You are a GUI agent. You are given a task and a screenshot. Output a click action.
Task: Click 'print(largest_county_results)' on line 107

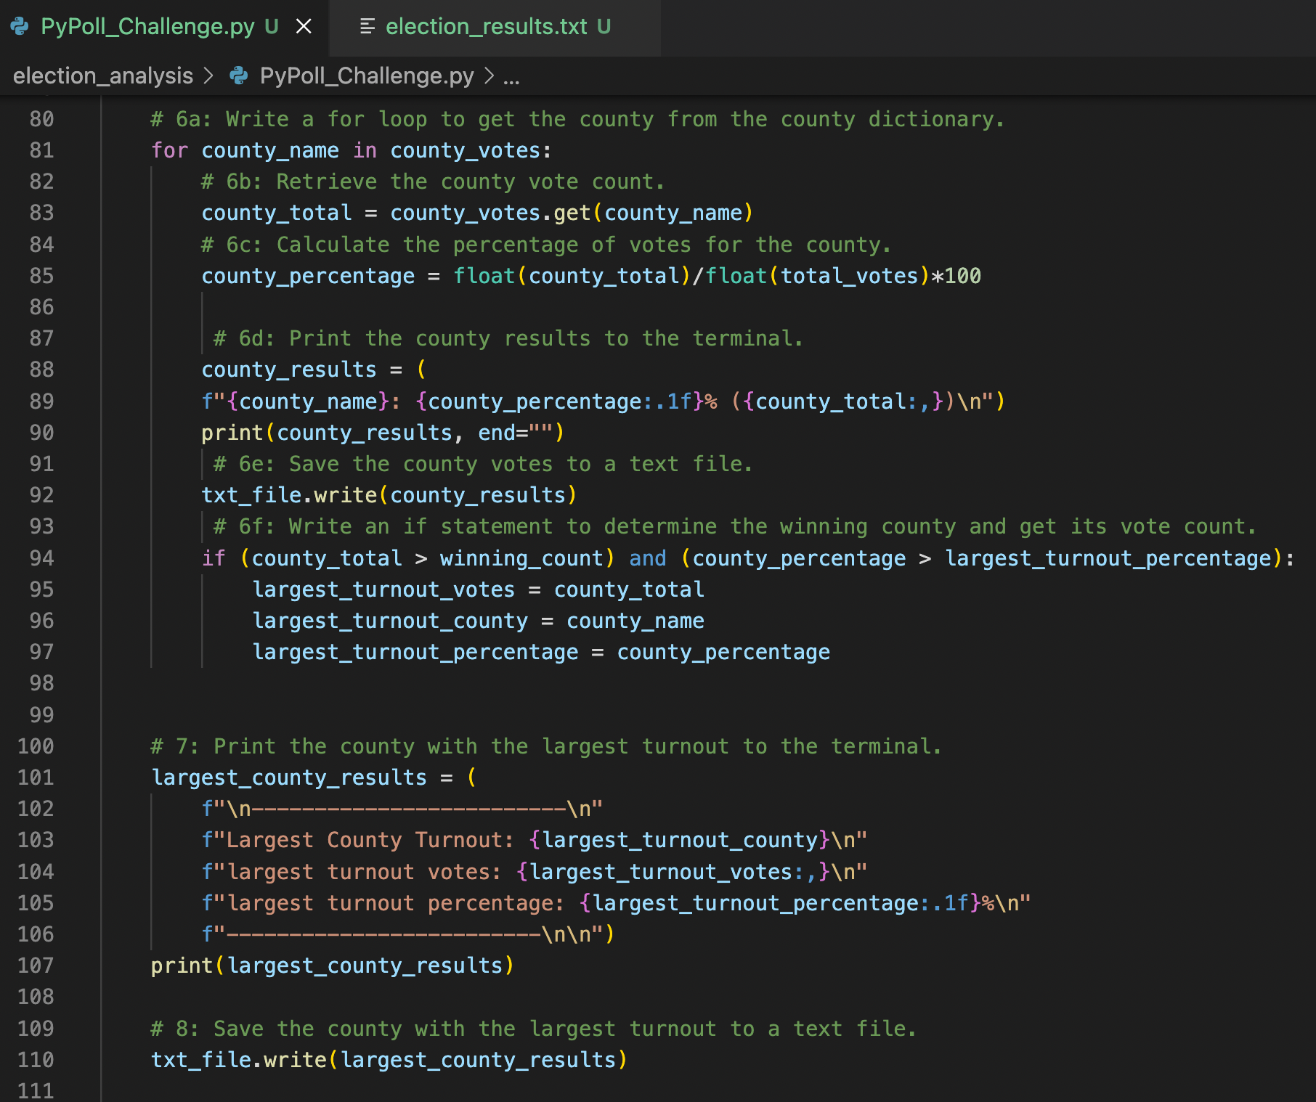[x=333, y=966]
